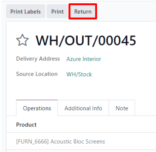Screen dimensions: 156x152
Task: Click empty header space right of Return
Action: (x=126, y=11)
